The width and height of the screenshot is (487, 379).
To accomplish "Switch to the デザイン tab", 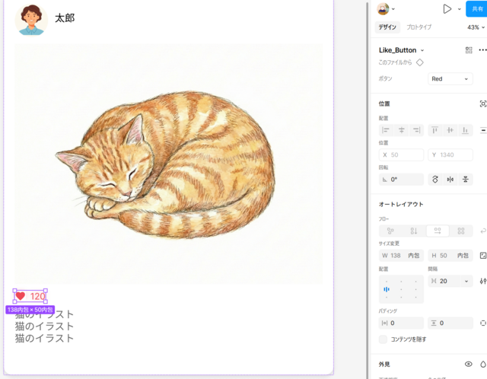I will click(x=387, y=27).
